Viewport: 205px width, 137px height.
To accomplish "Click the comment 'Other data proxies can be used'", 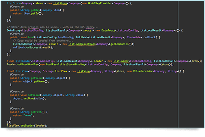I will 34,27.
